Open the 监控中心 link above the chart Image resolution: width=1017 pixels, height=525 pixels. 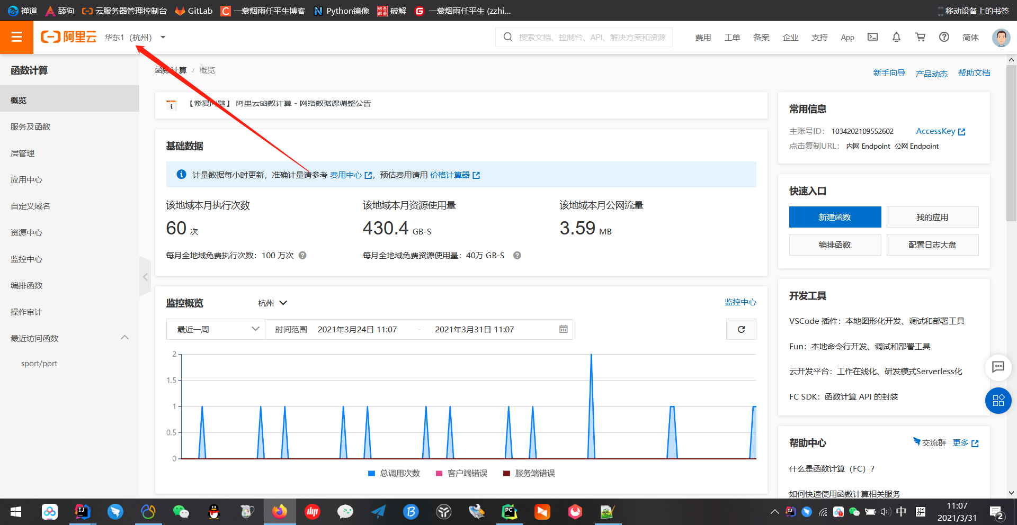coord(740,302)
